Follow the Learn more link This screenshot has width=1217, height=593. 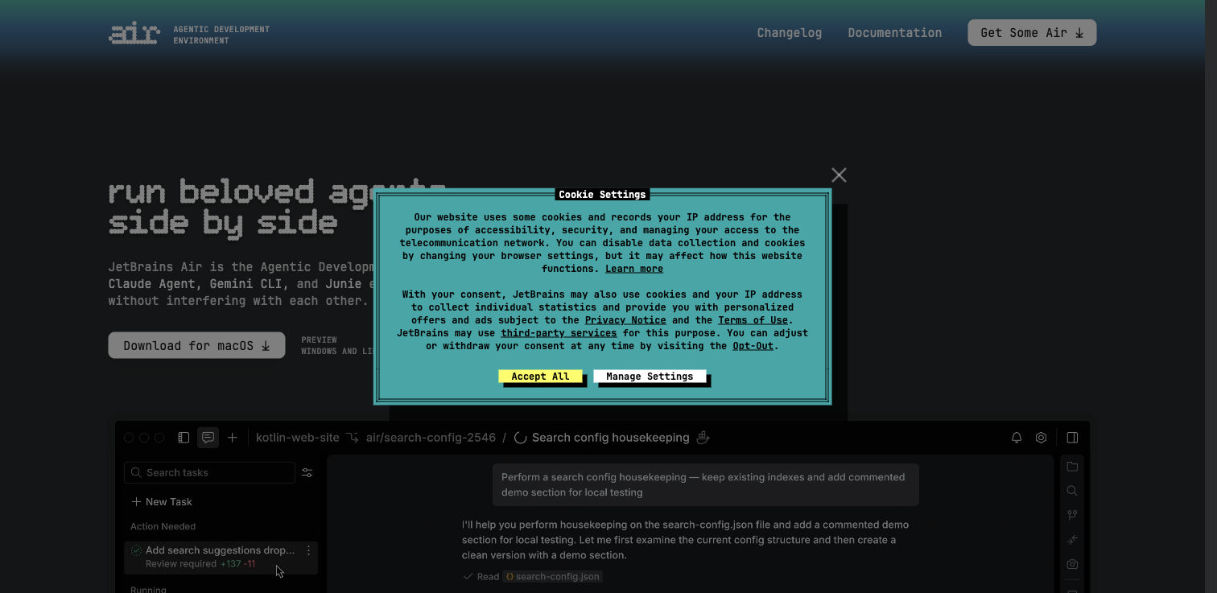click(x=634, y=269)
